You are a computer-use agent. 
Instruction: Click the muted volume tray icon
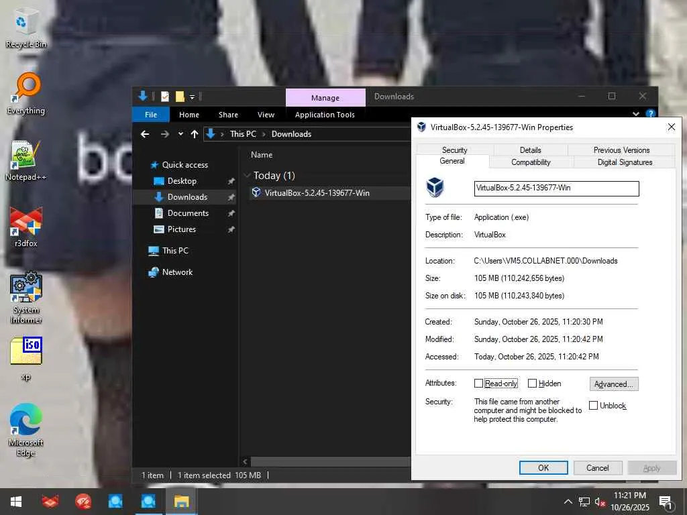tap(599, 502)
